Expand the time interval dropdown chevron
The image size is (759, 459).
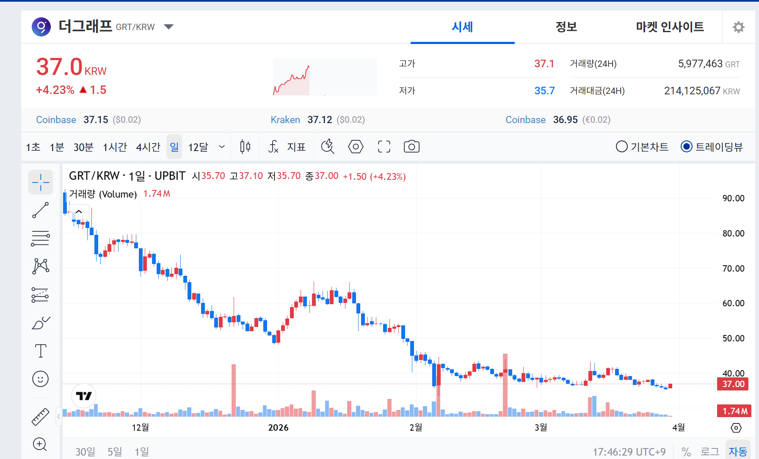pyautogui.click(x=221, y=147)
